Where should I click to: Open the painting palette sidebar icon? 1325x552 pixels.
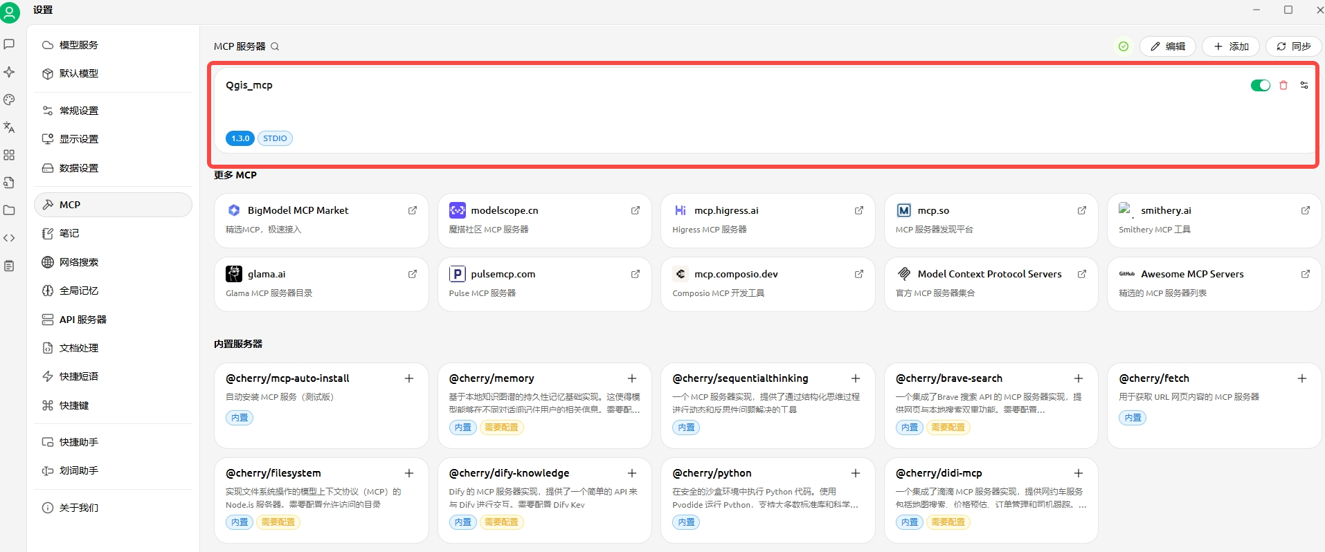(9, 100)
